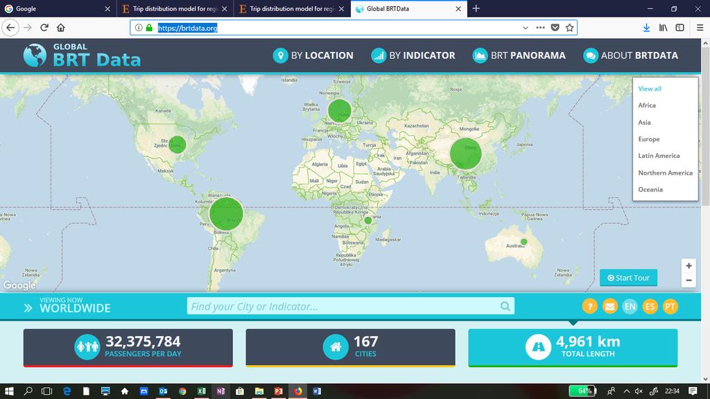
Task: Zoom out the map with minus
Action: click(689, 281)
